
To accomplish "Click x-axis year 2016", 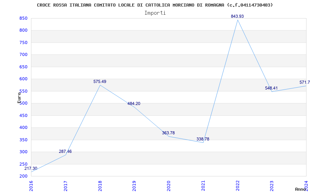I will (x=31, y=186).
